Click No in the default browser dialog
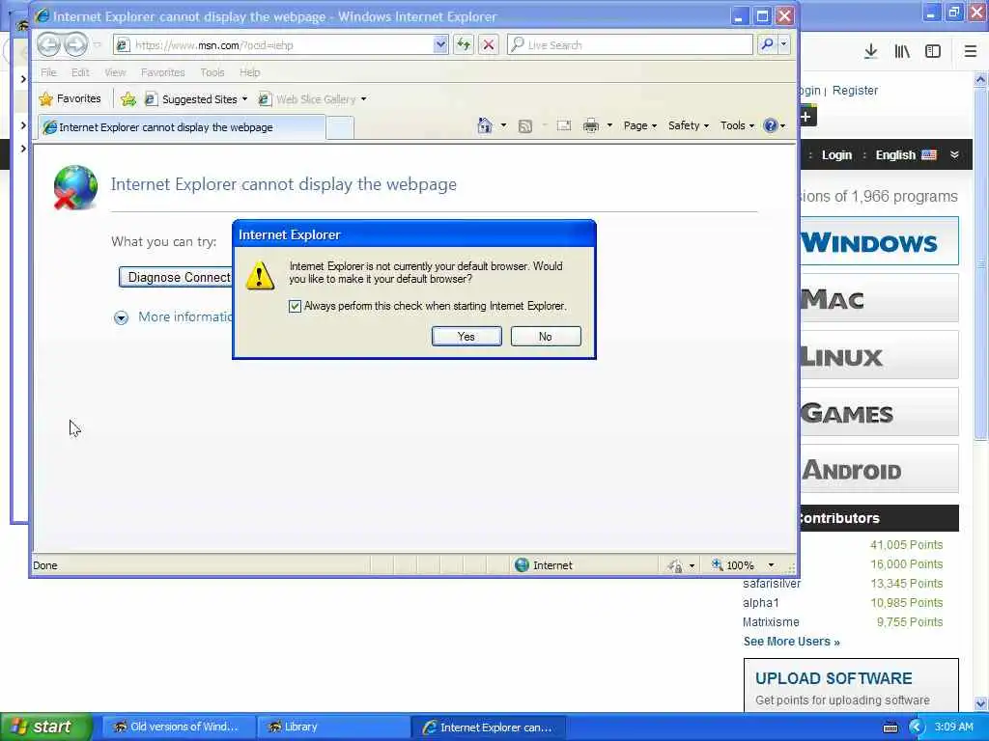989x741 pixels. click(x=546, y=337)
